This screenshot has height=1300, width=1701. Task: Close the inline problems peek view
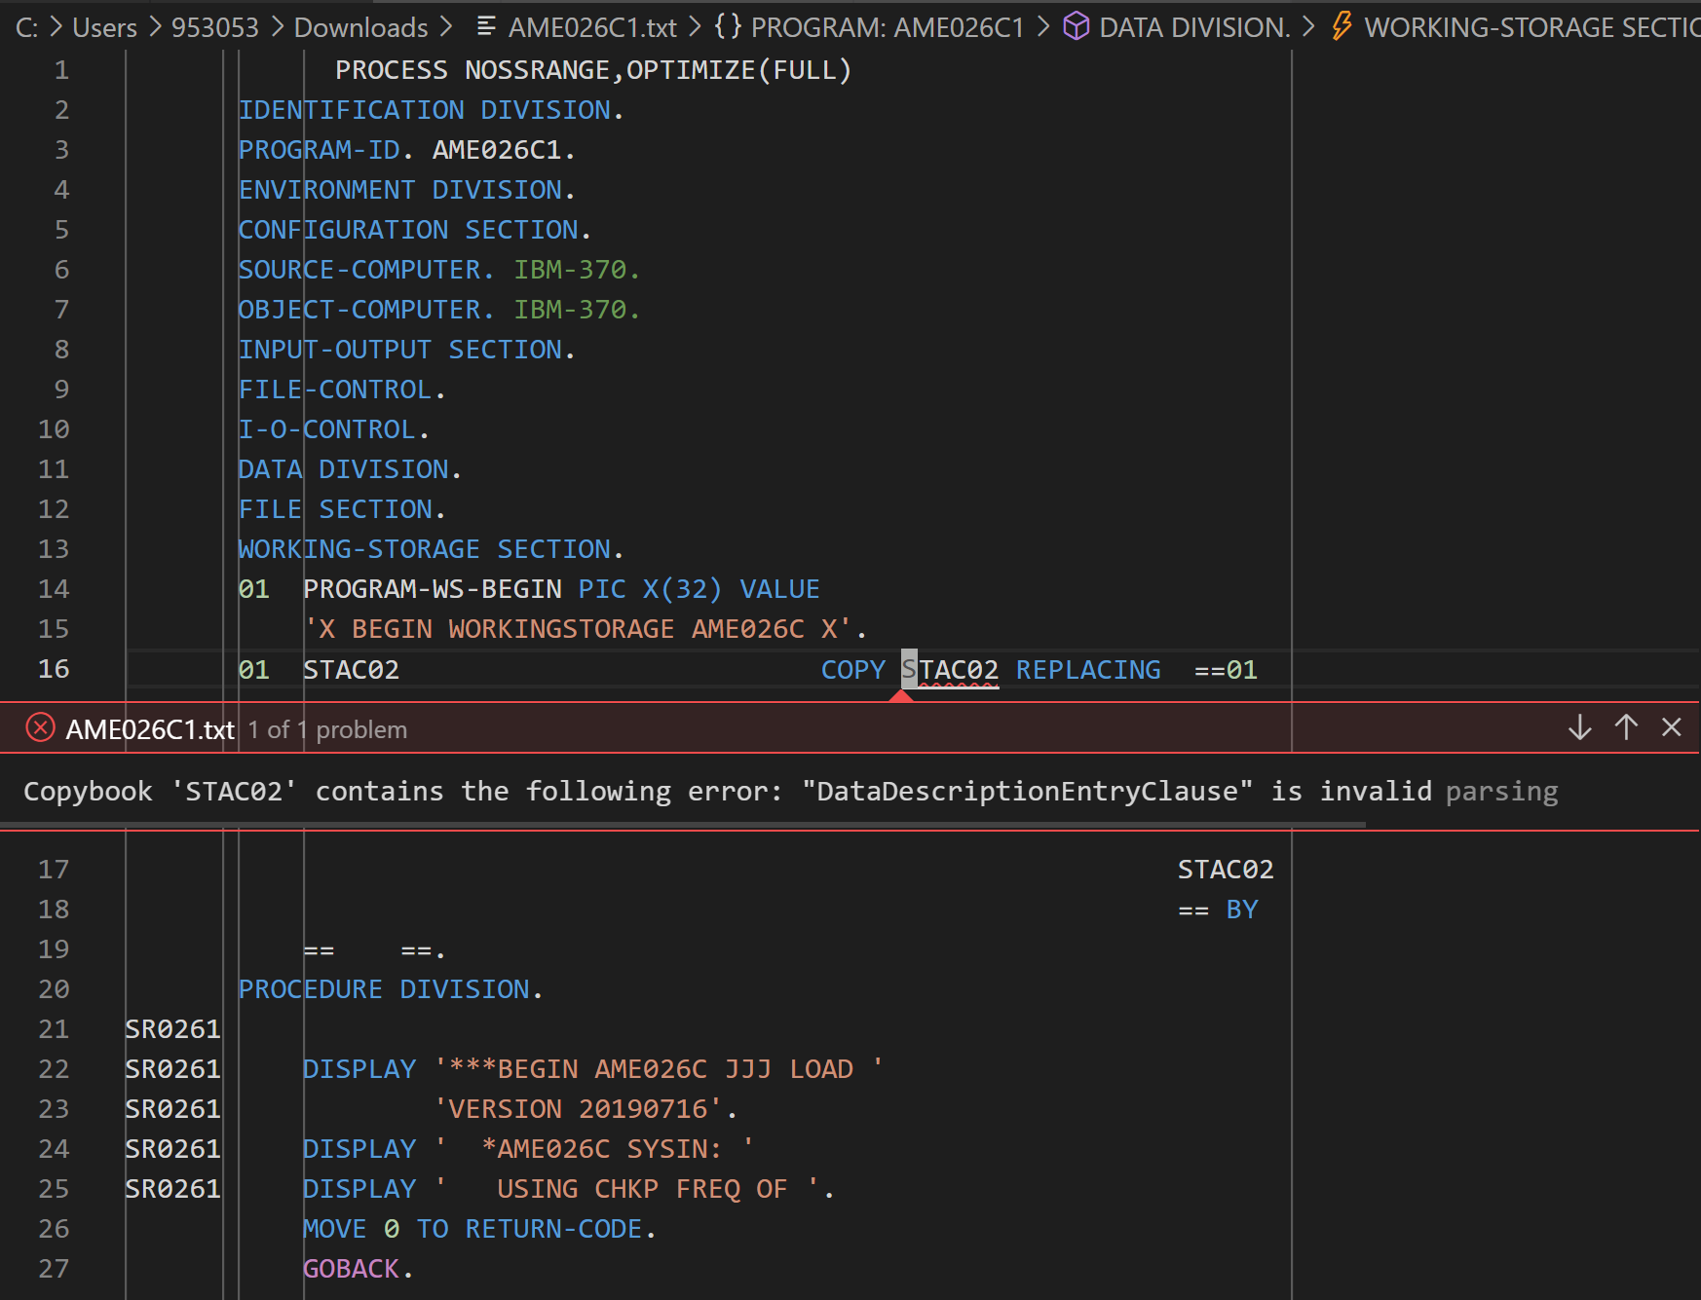click(x=1672, y=727)
